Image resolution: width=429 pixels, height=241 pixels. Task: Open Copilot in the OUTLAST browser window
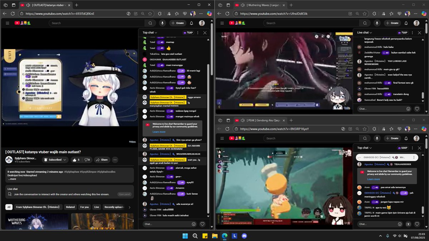click(209, 14)
